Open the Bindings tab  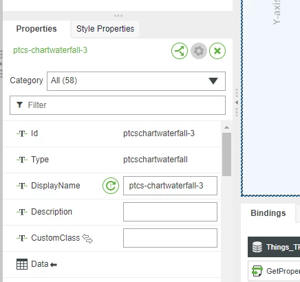coord(268,213)
